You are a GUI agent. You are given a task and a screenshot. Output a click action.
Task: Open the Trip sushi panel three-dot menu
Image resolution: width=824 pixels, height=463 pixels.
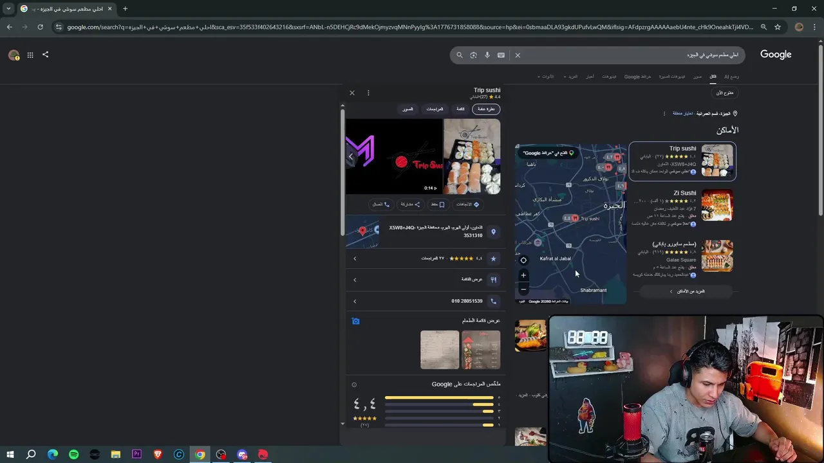pyautogui.click(x=368, y=93)
